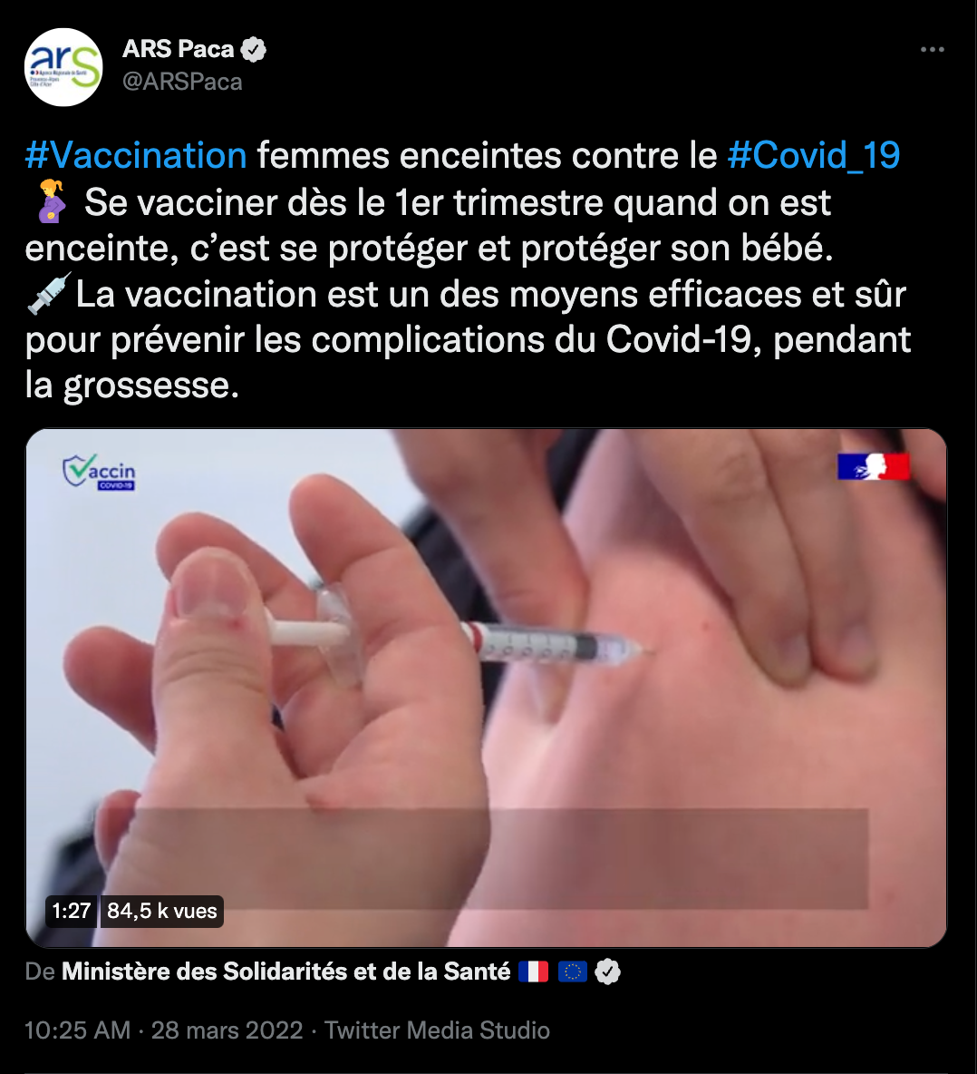The height and width of the screenshot is (1074, 977).
Task: Click the verified badge next to ARS Paca
Action: tap(254, 49)
